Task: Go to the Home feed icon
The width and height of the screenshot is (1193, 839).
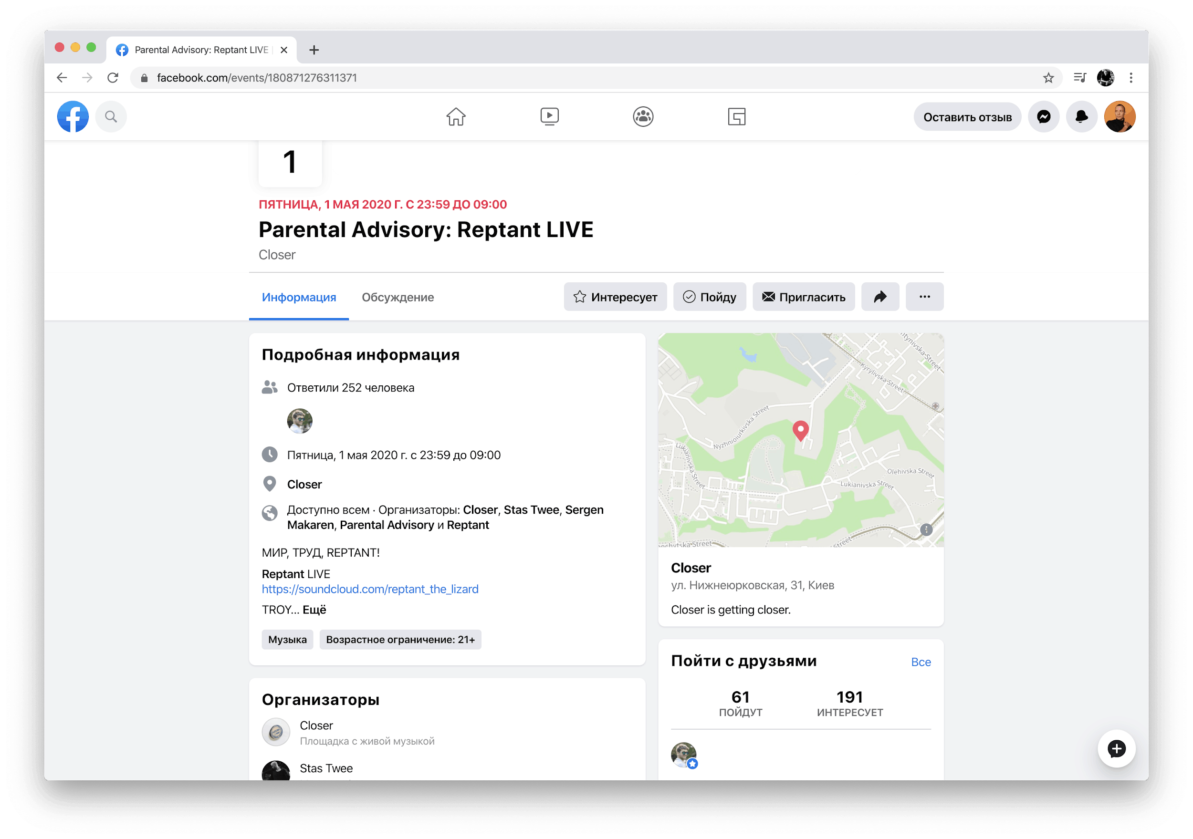Action: pyautogui.click(x=456, y=117)
